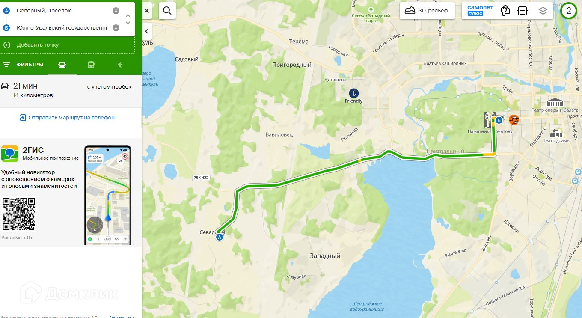The width and height of the screenshot is (582, 318).
Task: Close the route panel with X
Action: [147, 11]
